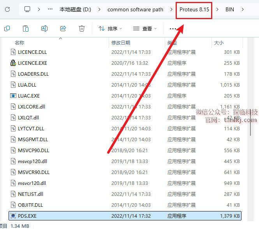
Task: Click the Copy toolbar icon
Action: [7, 28]
